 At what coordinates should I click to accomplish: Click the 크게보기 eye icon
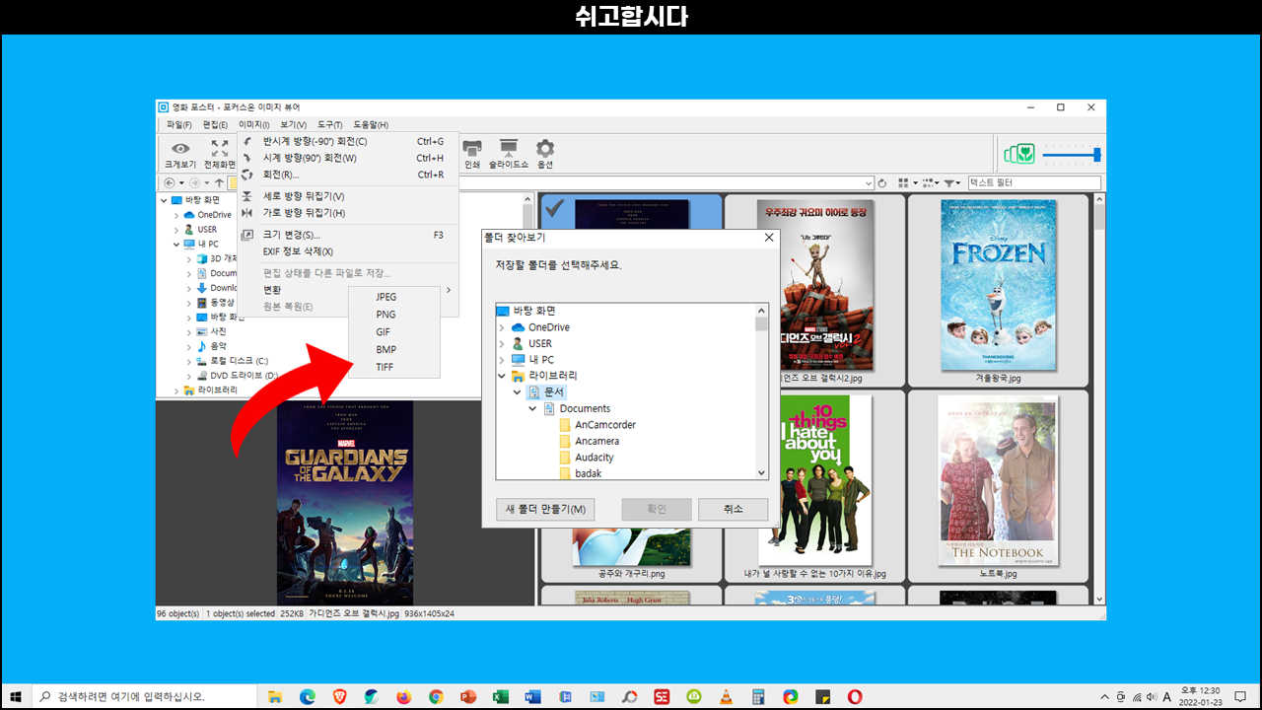click(x=180, y=148)
